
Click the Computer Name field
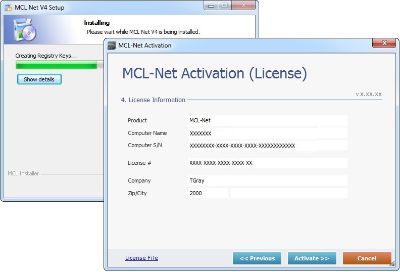tap(268, 133)
